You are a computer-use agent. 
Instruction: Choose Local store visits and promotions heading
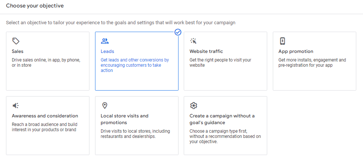tap(125, 119)
